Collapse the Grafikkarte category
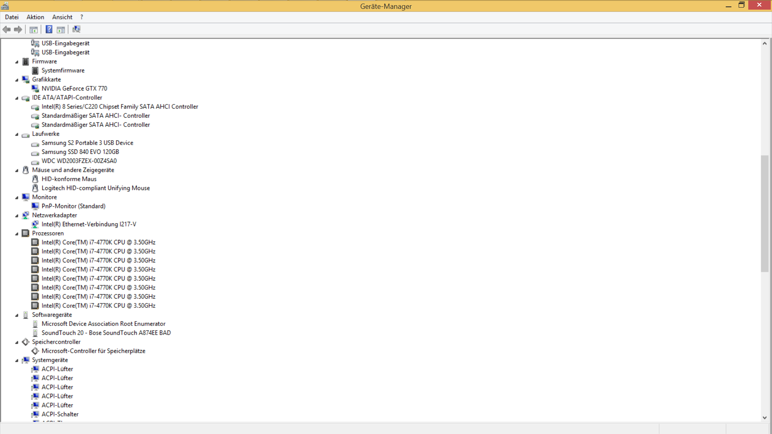 pyautogui.click(x=17, y=80)
